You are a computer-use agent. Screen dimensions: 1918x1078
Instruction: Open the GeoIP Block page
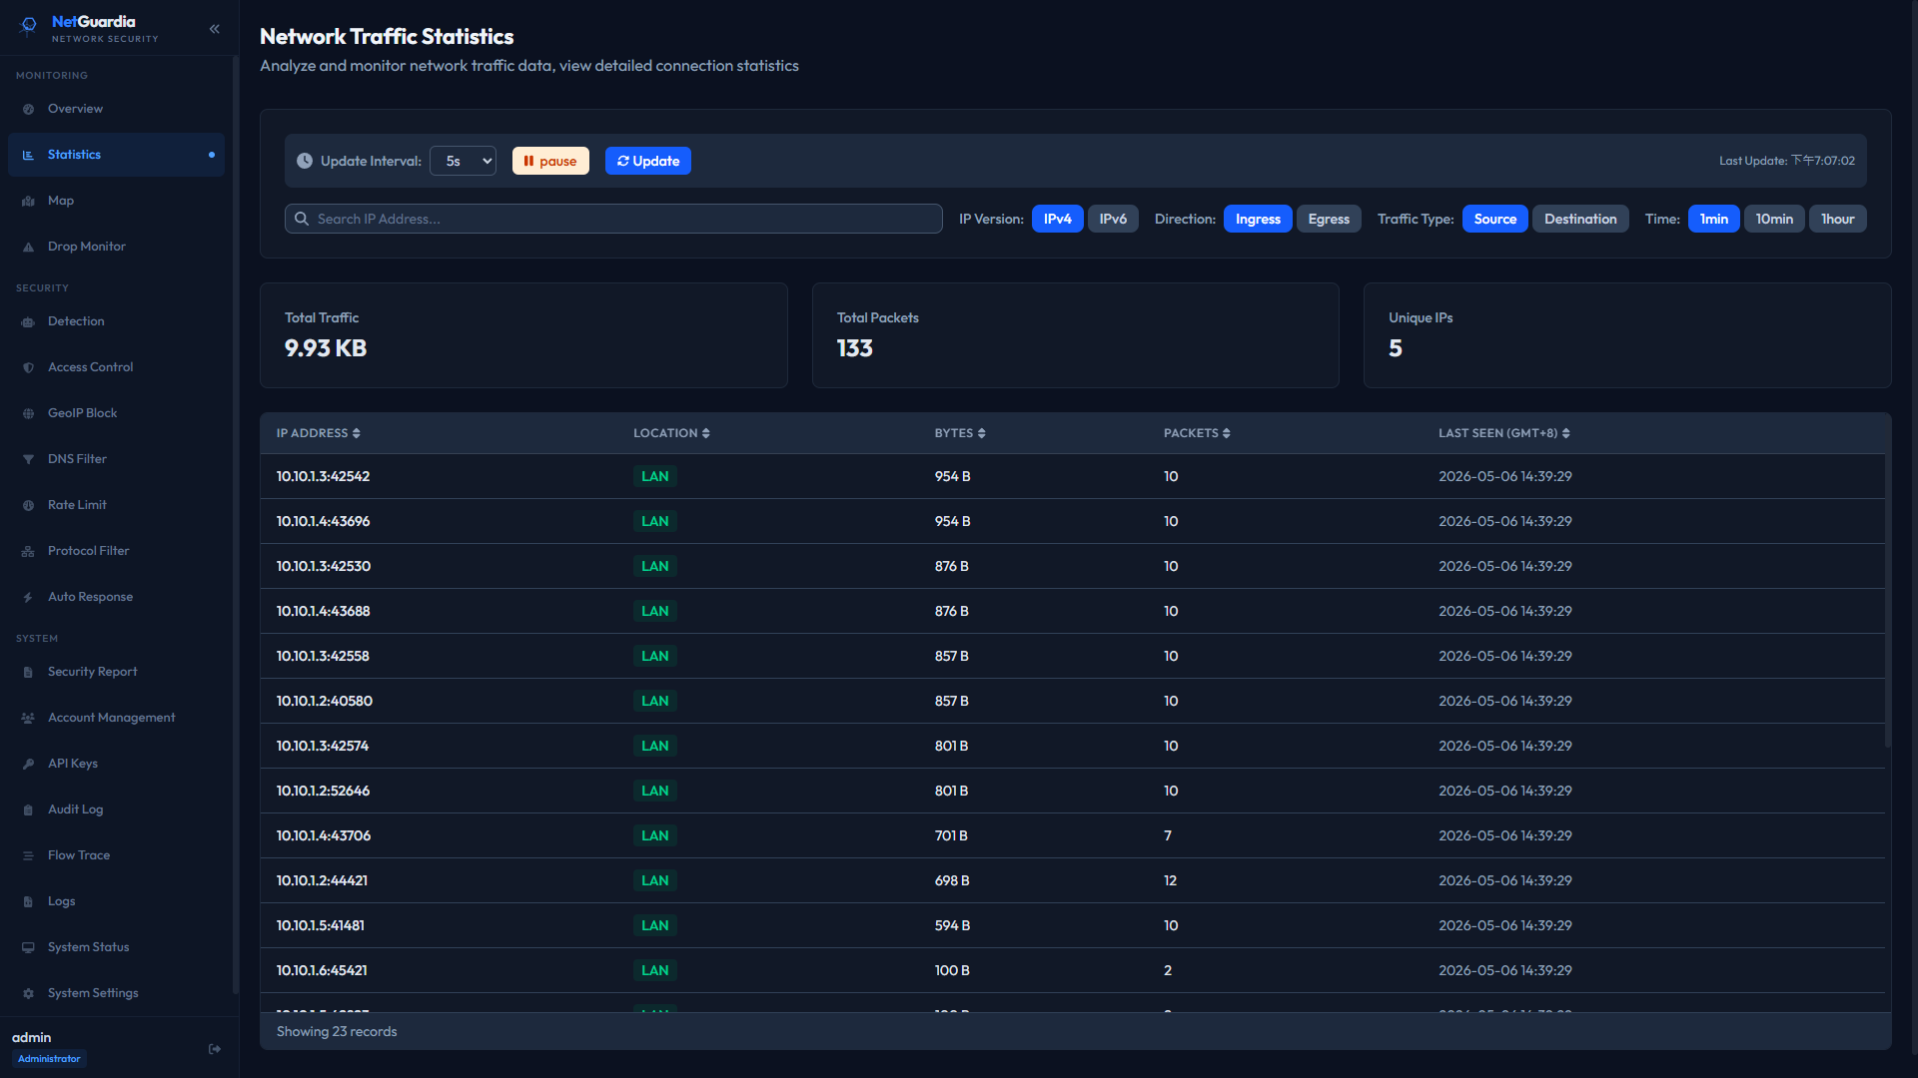[x=116, y=413]
